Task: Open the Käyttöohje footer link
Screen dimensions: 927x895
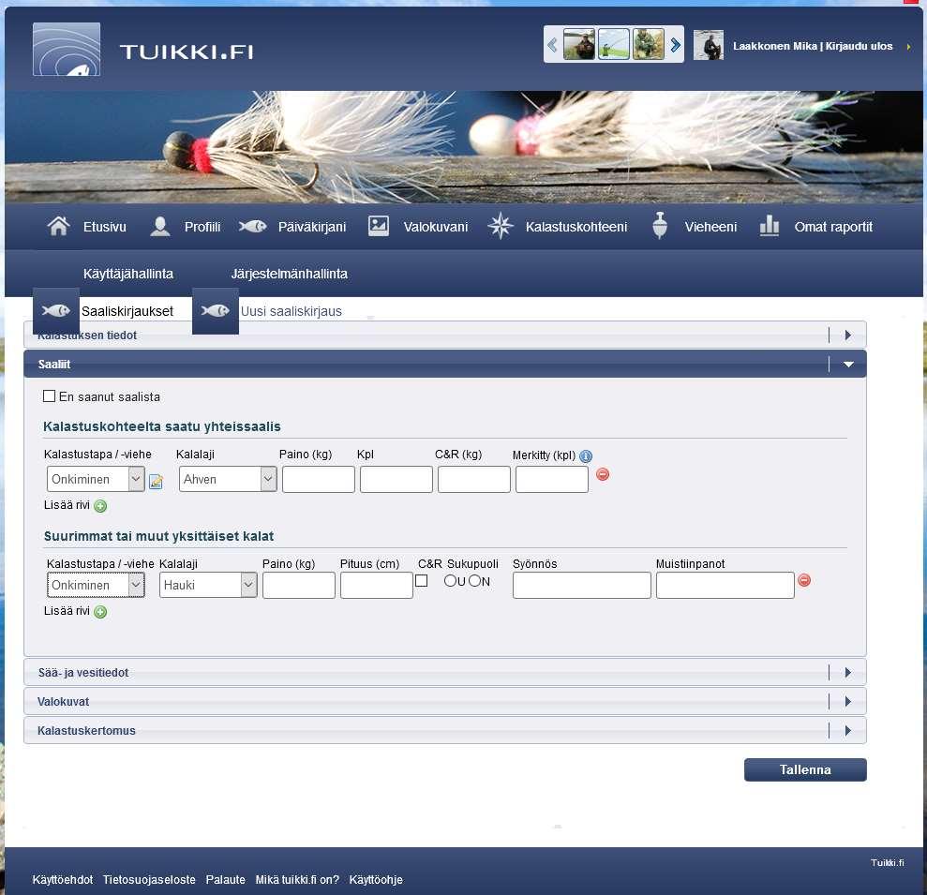Action: (x=376, y=880)
